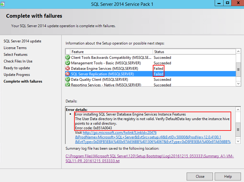Screen dimensions: 244x182
Task: Click green check icon for Client Tools Backwards Compatibility
Action: point(68,57)
